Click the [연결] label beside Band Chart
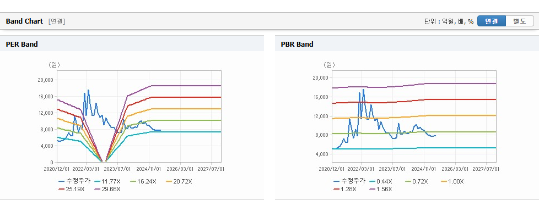Screen dimensions: 539x200 click(x=57, y=21)
